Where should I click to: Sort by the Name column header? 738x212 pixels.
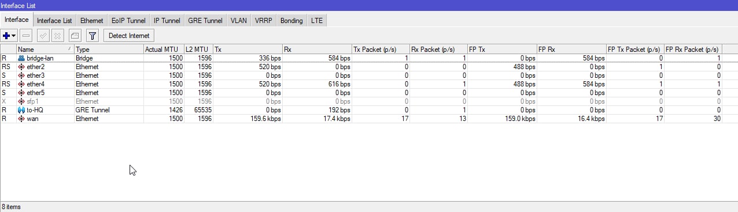45,50
